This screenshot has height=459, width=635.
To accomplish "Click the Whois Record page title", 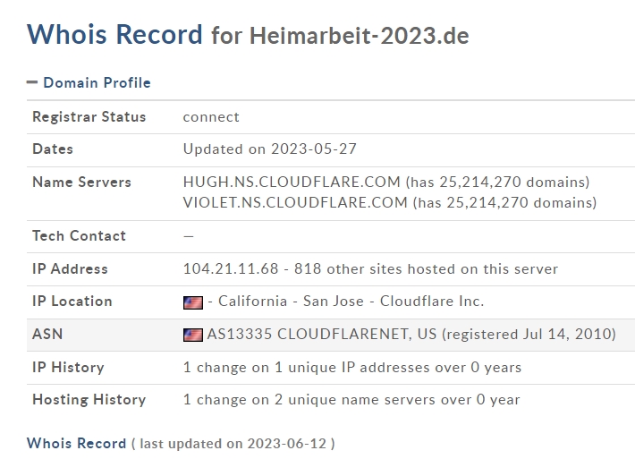I will (x=114, y=34).
